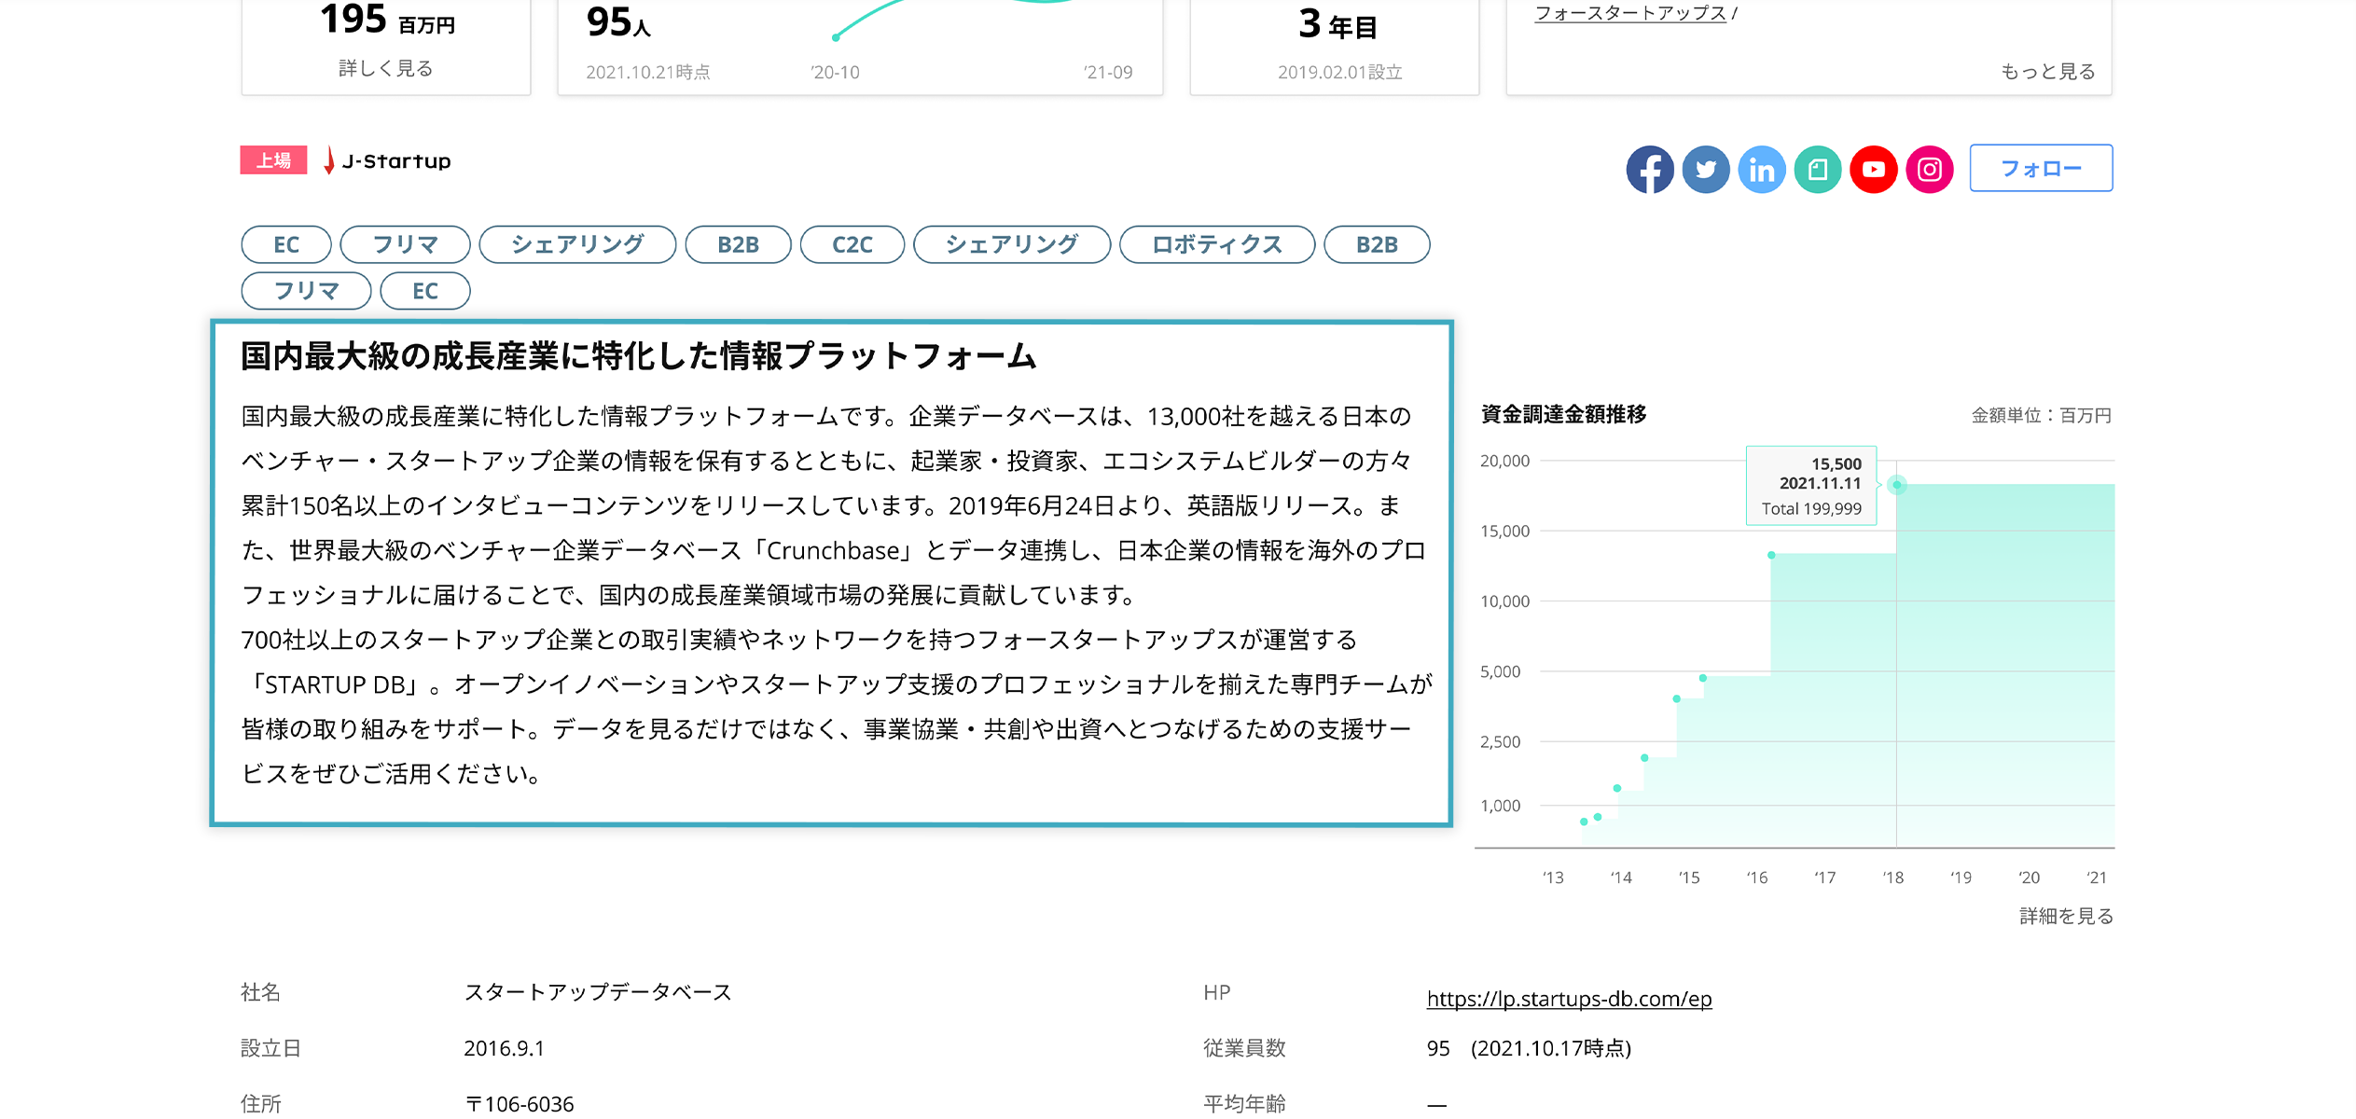The width and height of the screenshot is (2356, 1119).
Task: Open the YouTube channel icon
Action: coord(1874,169)
